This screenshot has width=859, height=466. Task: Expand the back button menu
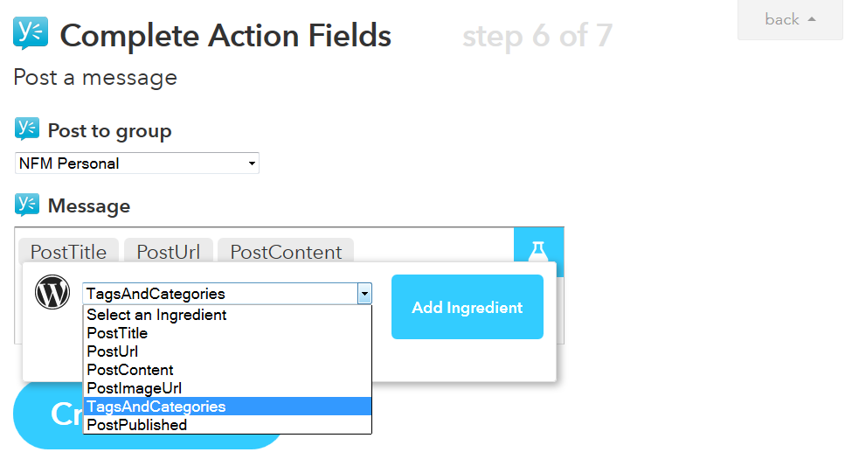tap(790, 19)
